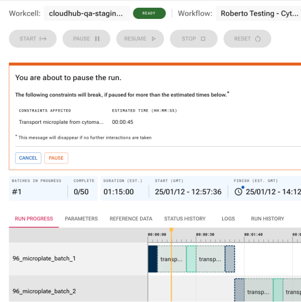Viewport: 301px width, 302px height.
Task: Select the 96_microplate_batch_1 row label
Action: click(44, 259)
